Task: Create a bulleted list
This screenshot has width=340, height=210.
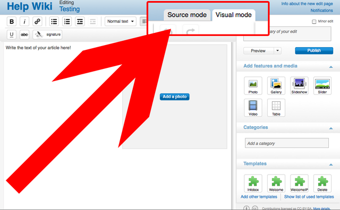Action: pos(54,21)
